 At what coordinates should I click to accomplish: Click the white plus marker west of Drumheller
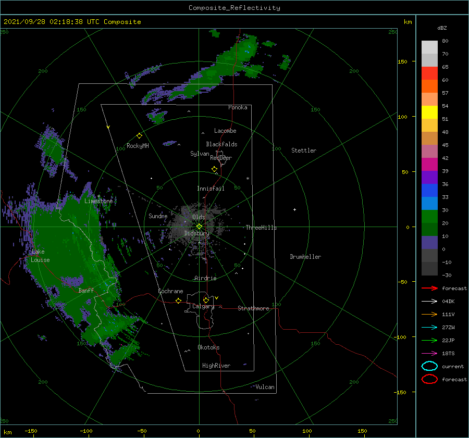[x=294, y=209]
